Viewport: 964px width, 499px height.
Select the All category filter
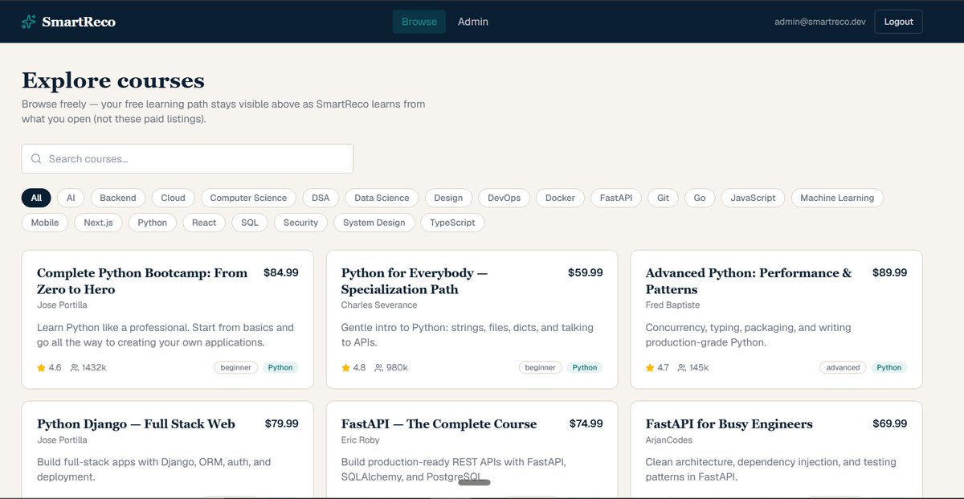36,198
